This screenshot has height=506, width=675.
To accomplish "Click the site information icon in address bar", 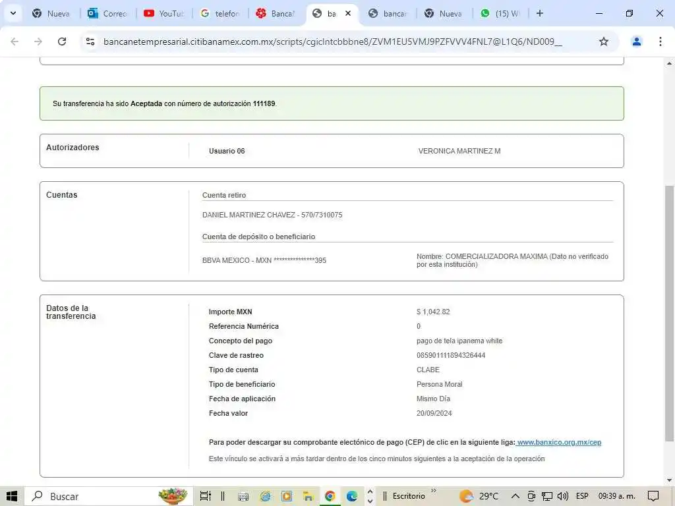I will pyautogui.click(x=91, y=42).
